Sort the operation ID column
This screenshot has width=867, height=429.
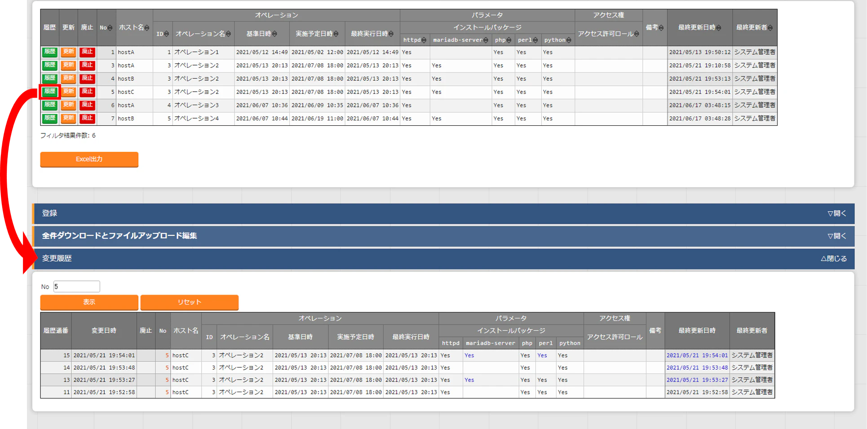[167, 34]
